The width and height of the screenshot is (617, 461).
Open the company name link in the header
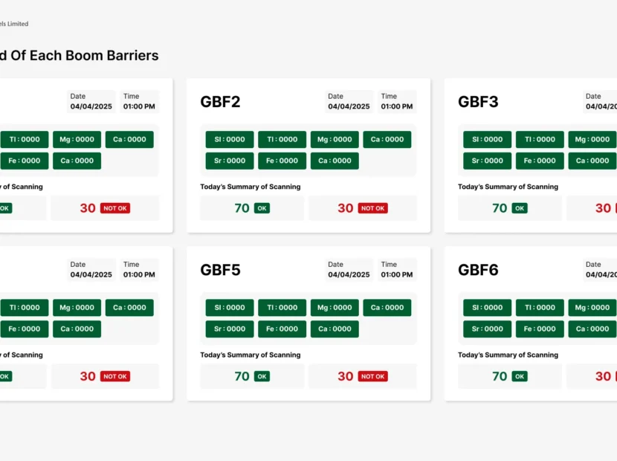click(x=13, y=23)
